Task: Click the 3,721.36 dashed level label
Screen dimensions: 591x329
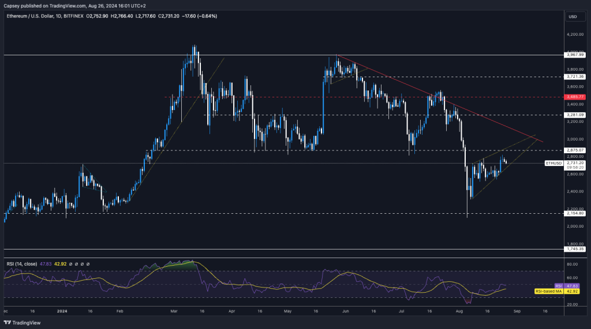Action: coord(575,77)
